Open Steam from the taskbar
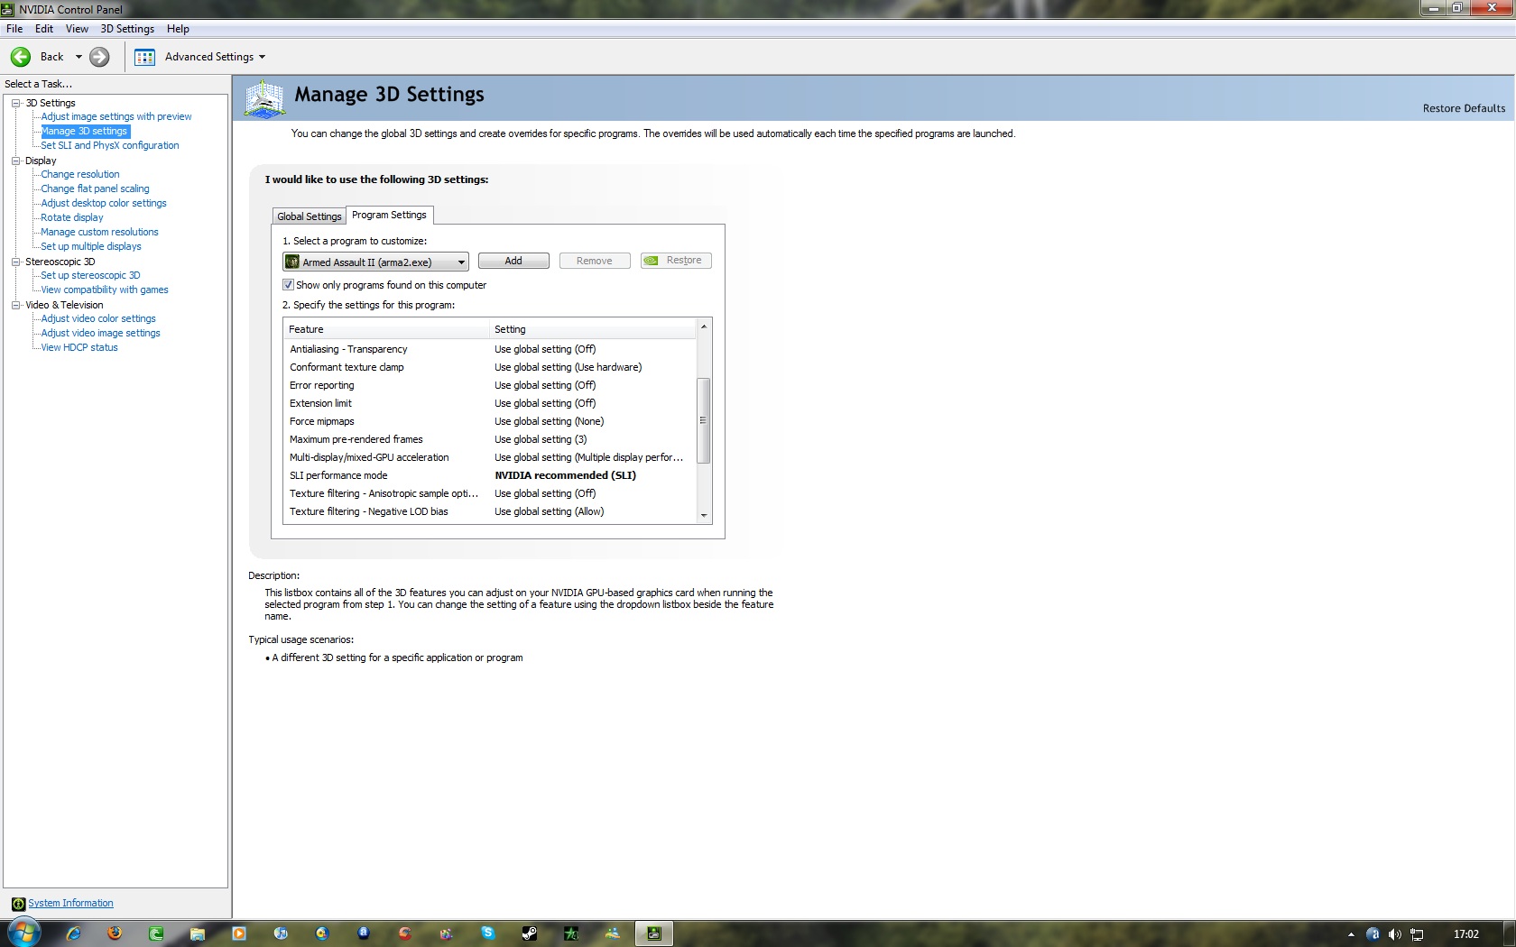Viewport: 1516px width, 947px height. click(530, 933)
